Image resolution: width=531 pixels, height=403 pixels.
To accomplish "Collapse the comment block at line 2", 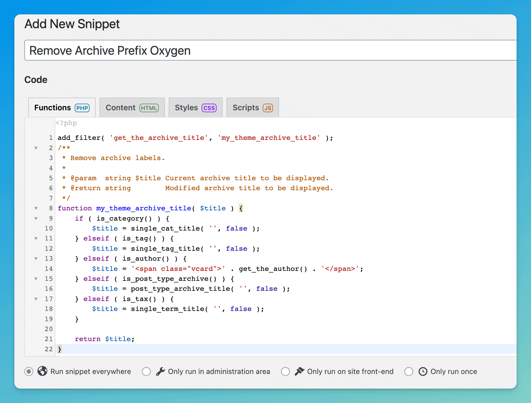I will coord(36,148).
